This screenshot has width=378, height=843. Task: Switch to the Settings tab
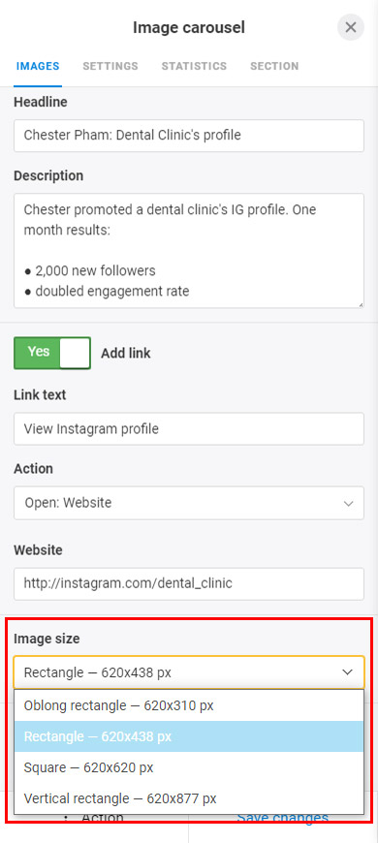tap(110, 66)
